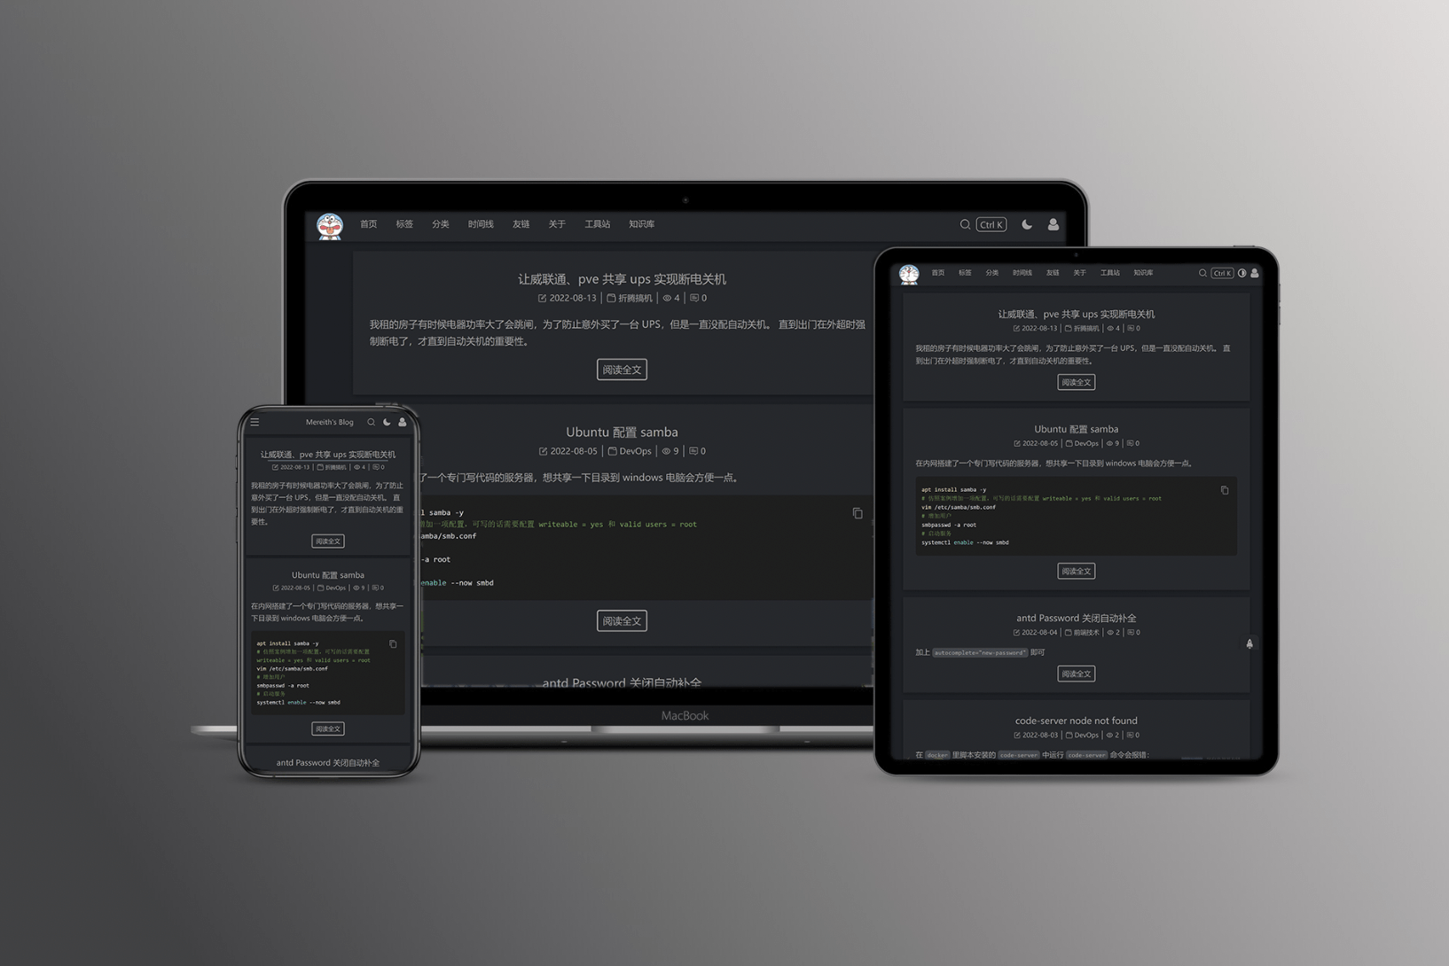Open 工具站 in tablet navbar

pyautogui.click(x=1110, y=273)
